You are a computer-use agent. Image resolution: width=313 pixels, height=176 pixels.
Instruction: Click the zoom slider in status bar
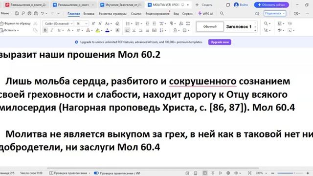coord(290,173)
